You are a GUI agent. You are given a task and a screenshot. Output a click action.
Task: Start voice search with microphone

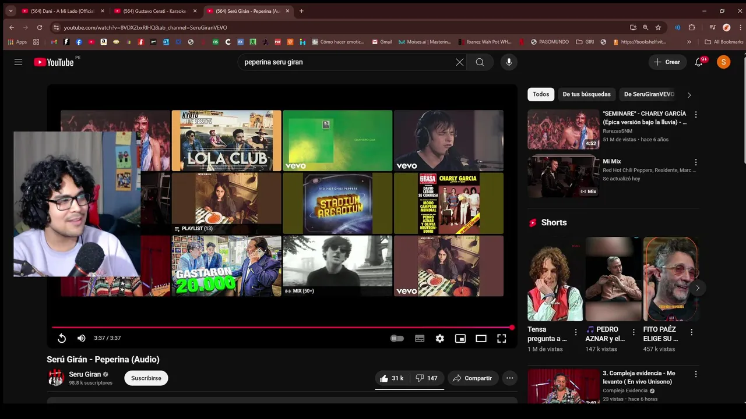tap(509, 62)
